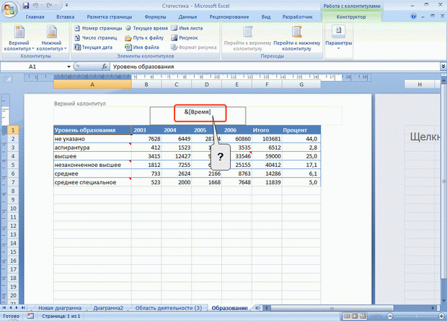Click formula bar with Уровень образования
The width and height of the screenshot is (447, 321).
click(275, 67)
